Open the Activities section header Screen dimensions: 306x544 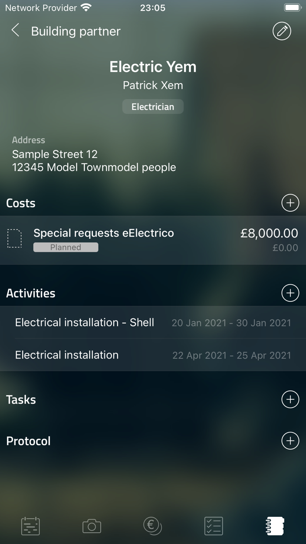tap(31, 293)
